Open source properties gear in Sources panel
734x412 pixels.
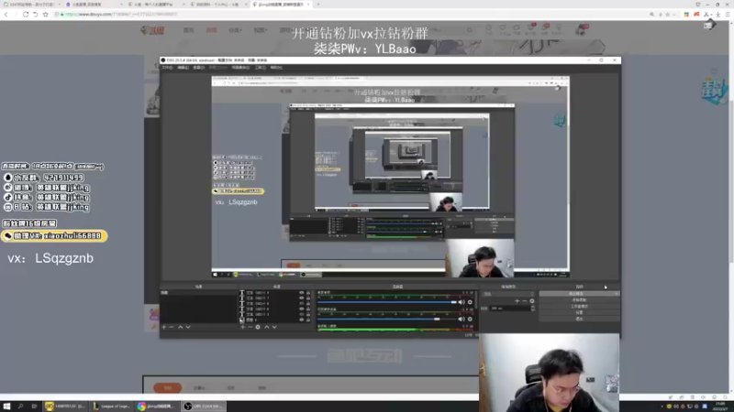[258, 327]
